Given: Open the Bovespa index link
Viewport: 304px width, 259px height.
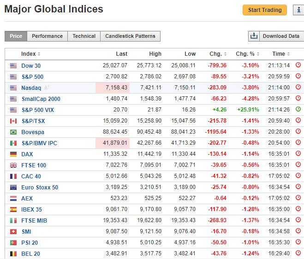Looking at the screenshot, I should pyautogui.click(x=33, y=132).
